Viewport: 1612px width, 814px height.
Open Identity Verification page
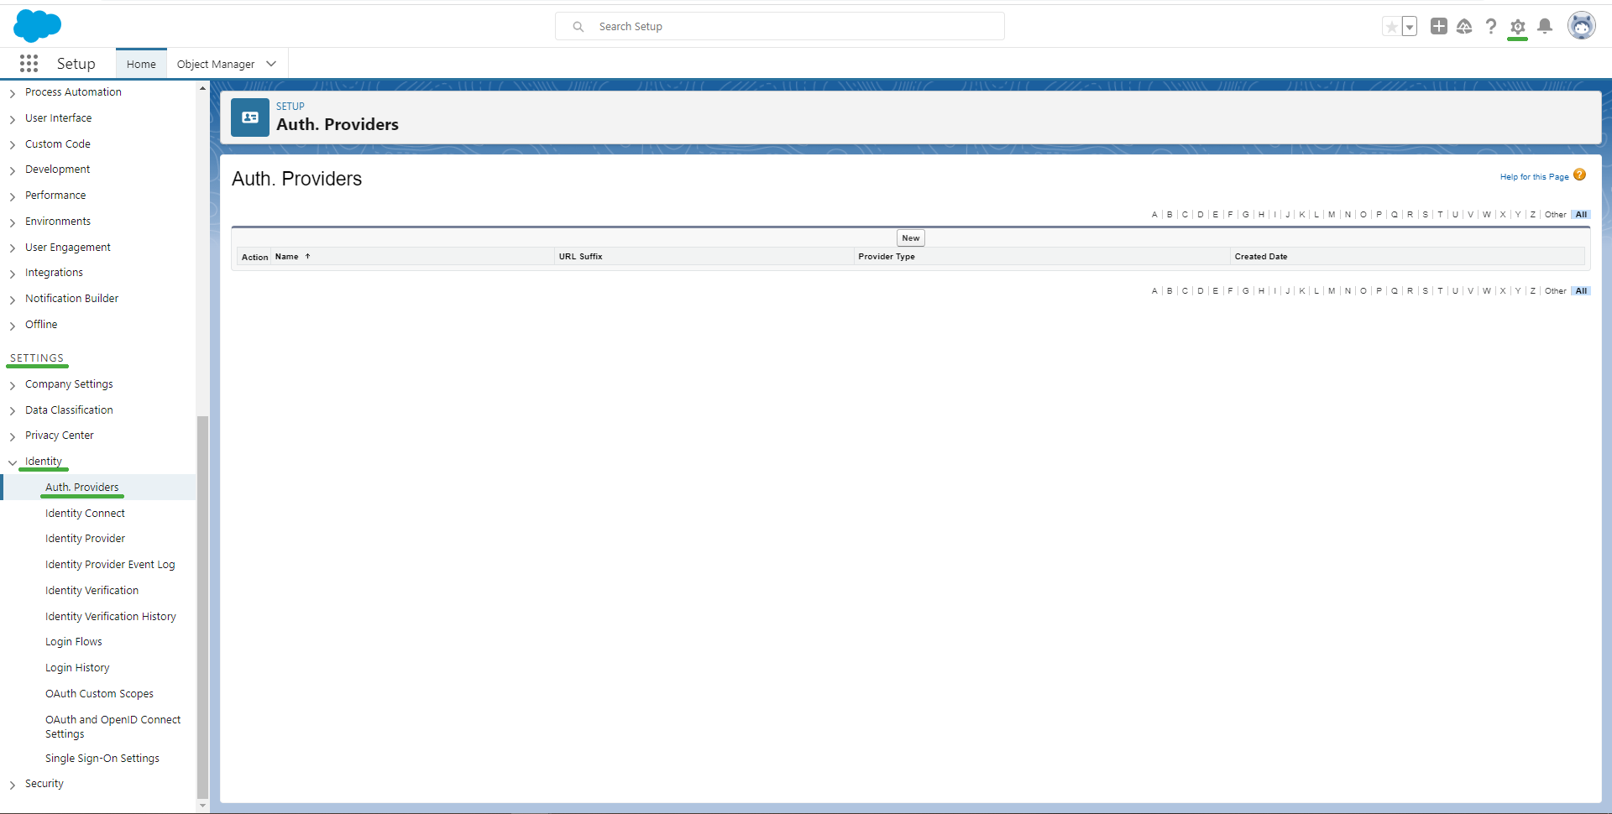click(92, 591)
